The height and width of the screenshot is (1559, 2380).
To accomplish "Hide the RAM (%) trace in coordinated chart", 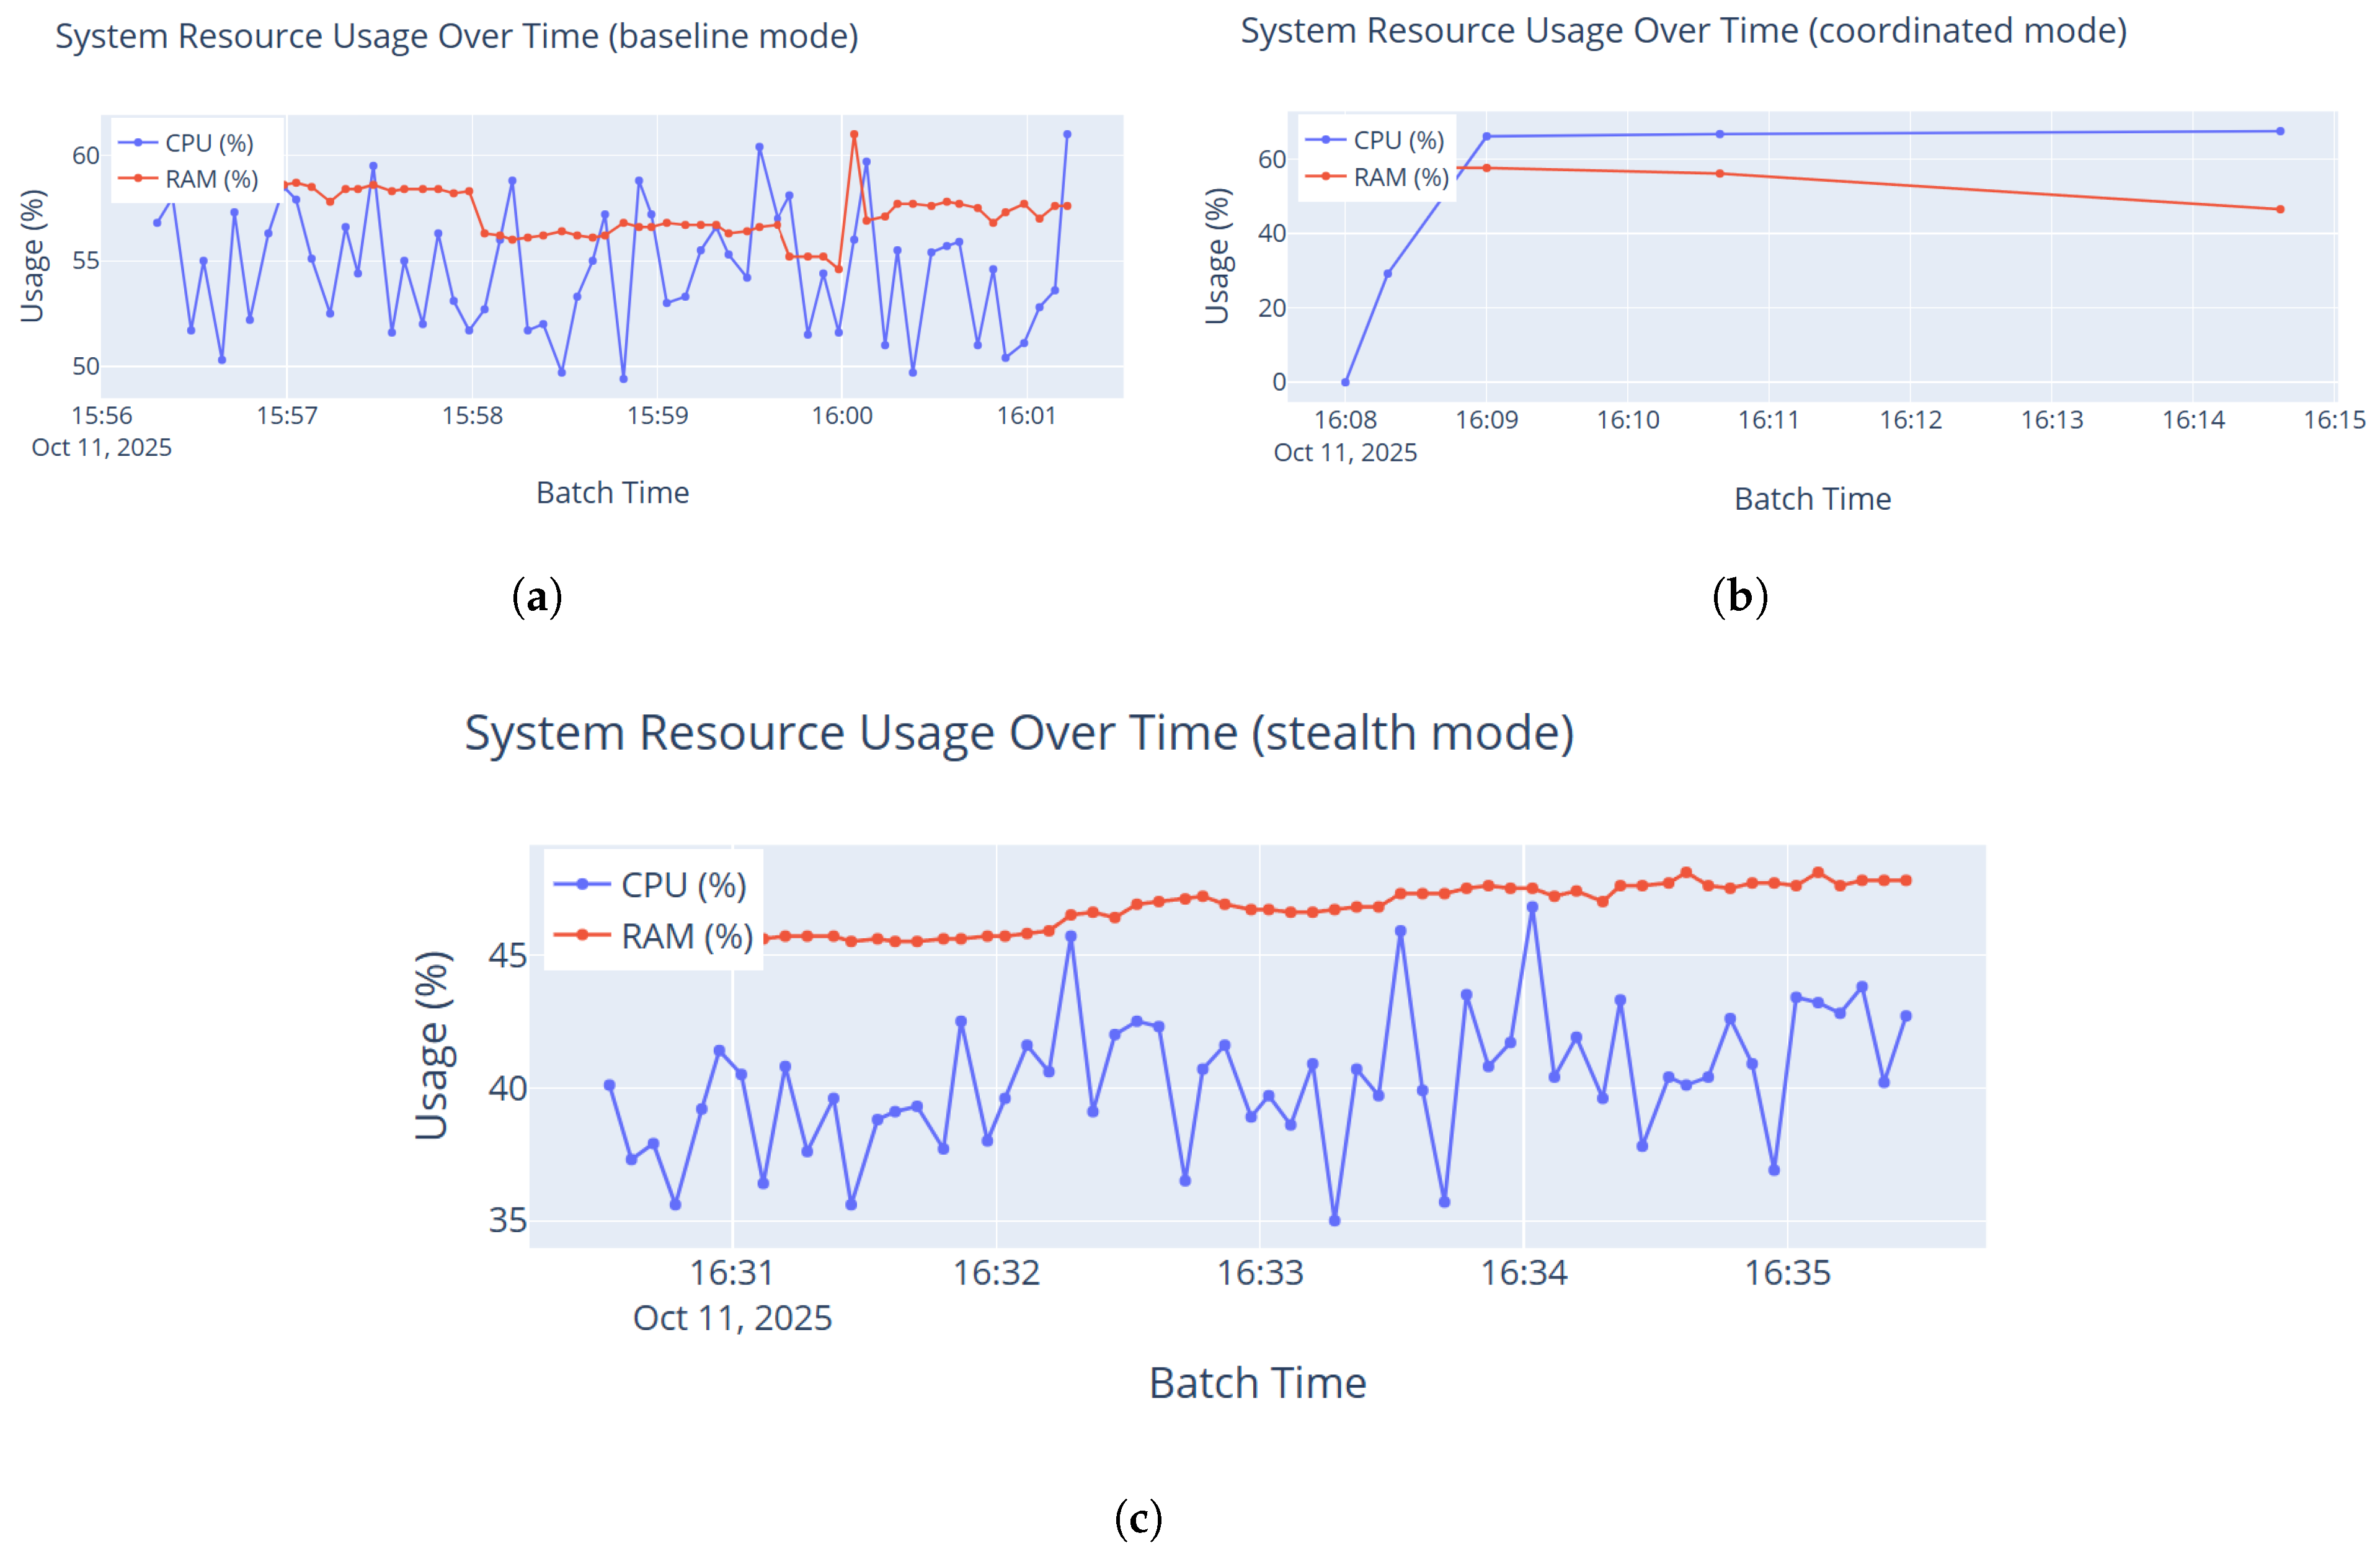I will coord(1399,177).
